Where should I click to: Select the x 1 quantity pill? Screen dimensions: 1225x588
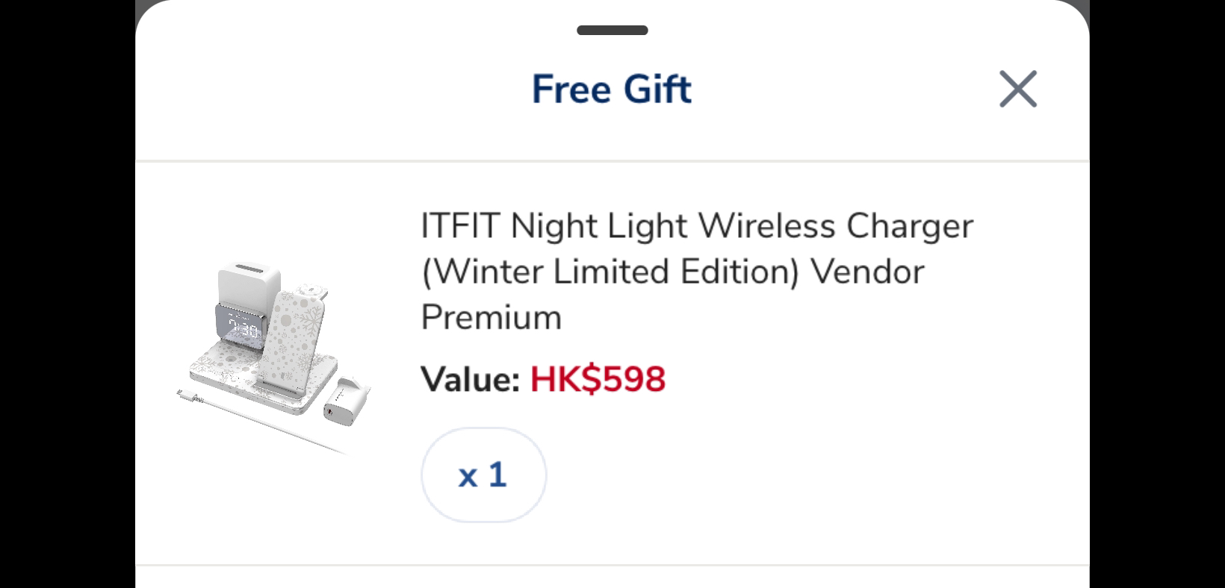coord(483,475)
